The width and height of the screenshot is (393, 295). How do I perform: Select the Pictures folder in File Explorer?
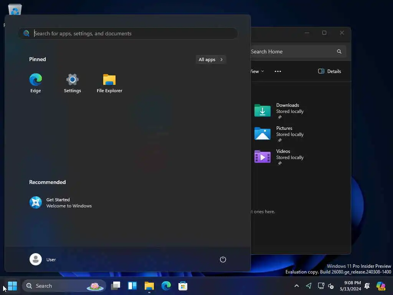pyautogui.click(x=279, y=133)
